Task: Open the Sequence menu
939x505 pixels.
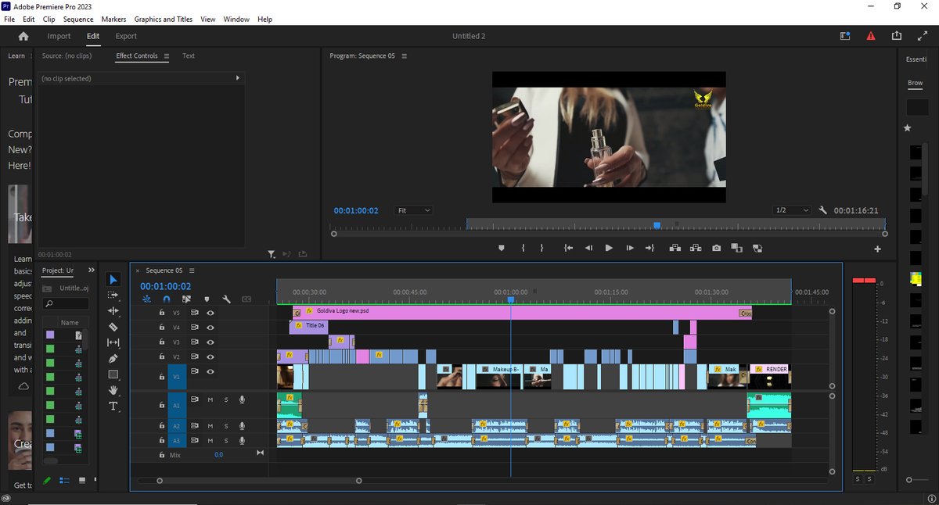Action: coord(77,19)
